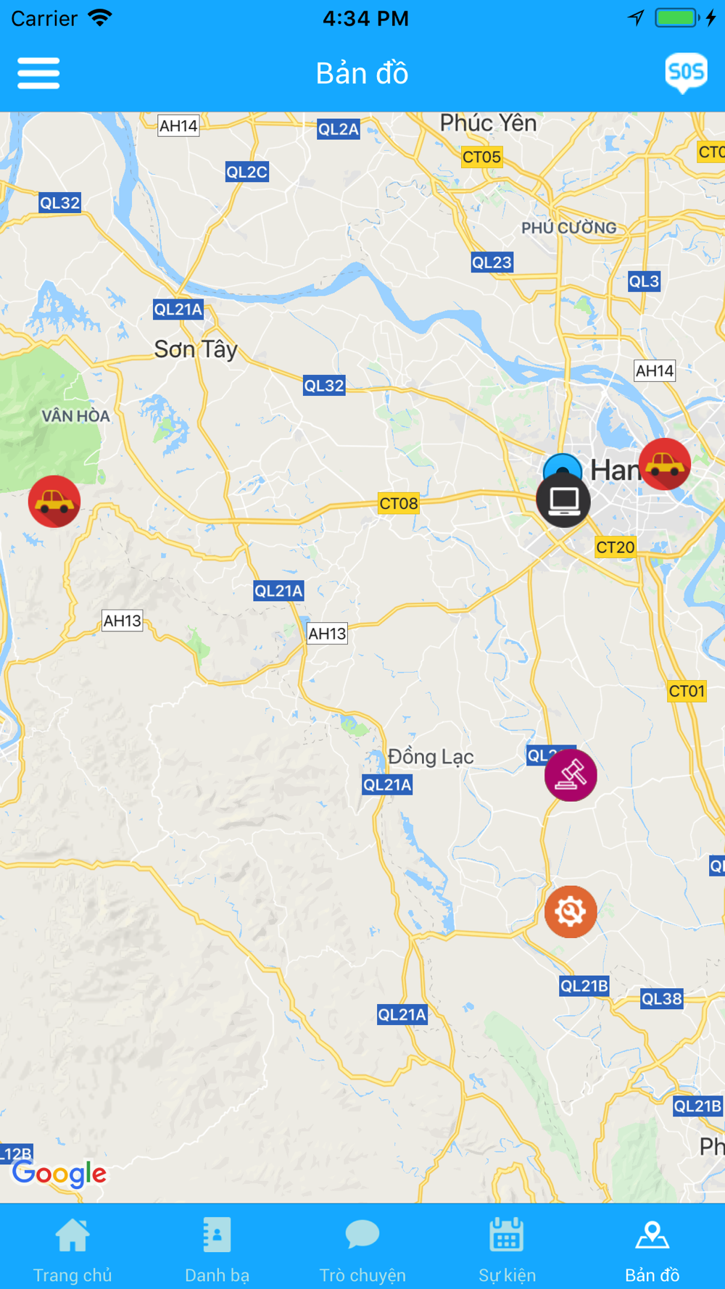Open the hamburger menu
Screen dimensions: 725x1289
38,73
